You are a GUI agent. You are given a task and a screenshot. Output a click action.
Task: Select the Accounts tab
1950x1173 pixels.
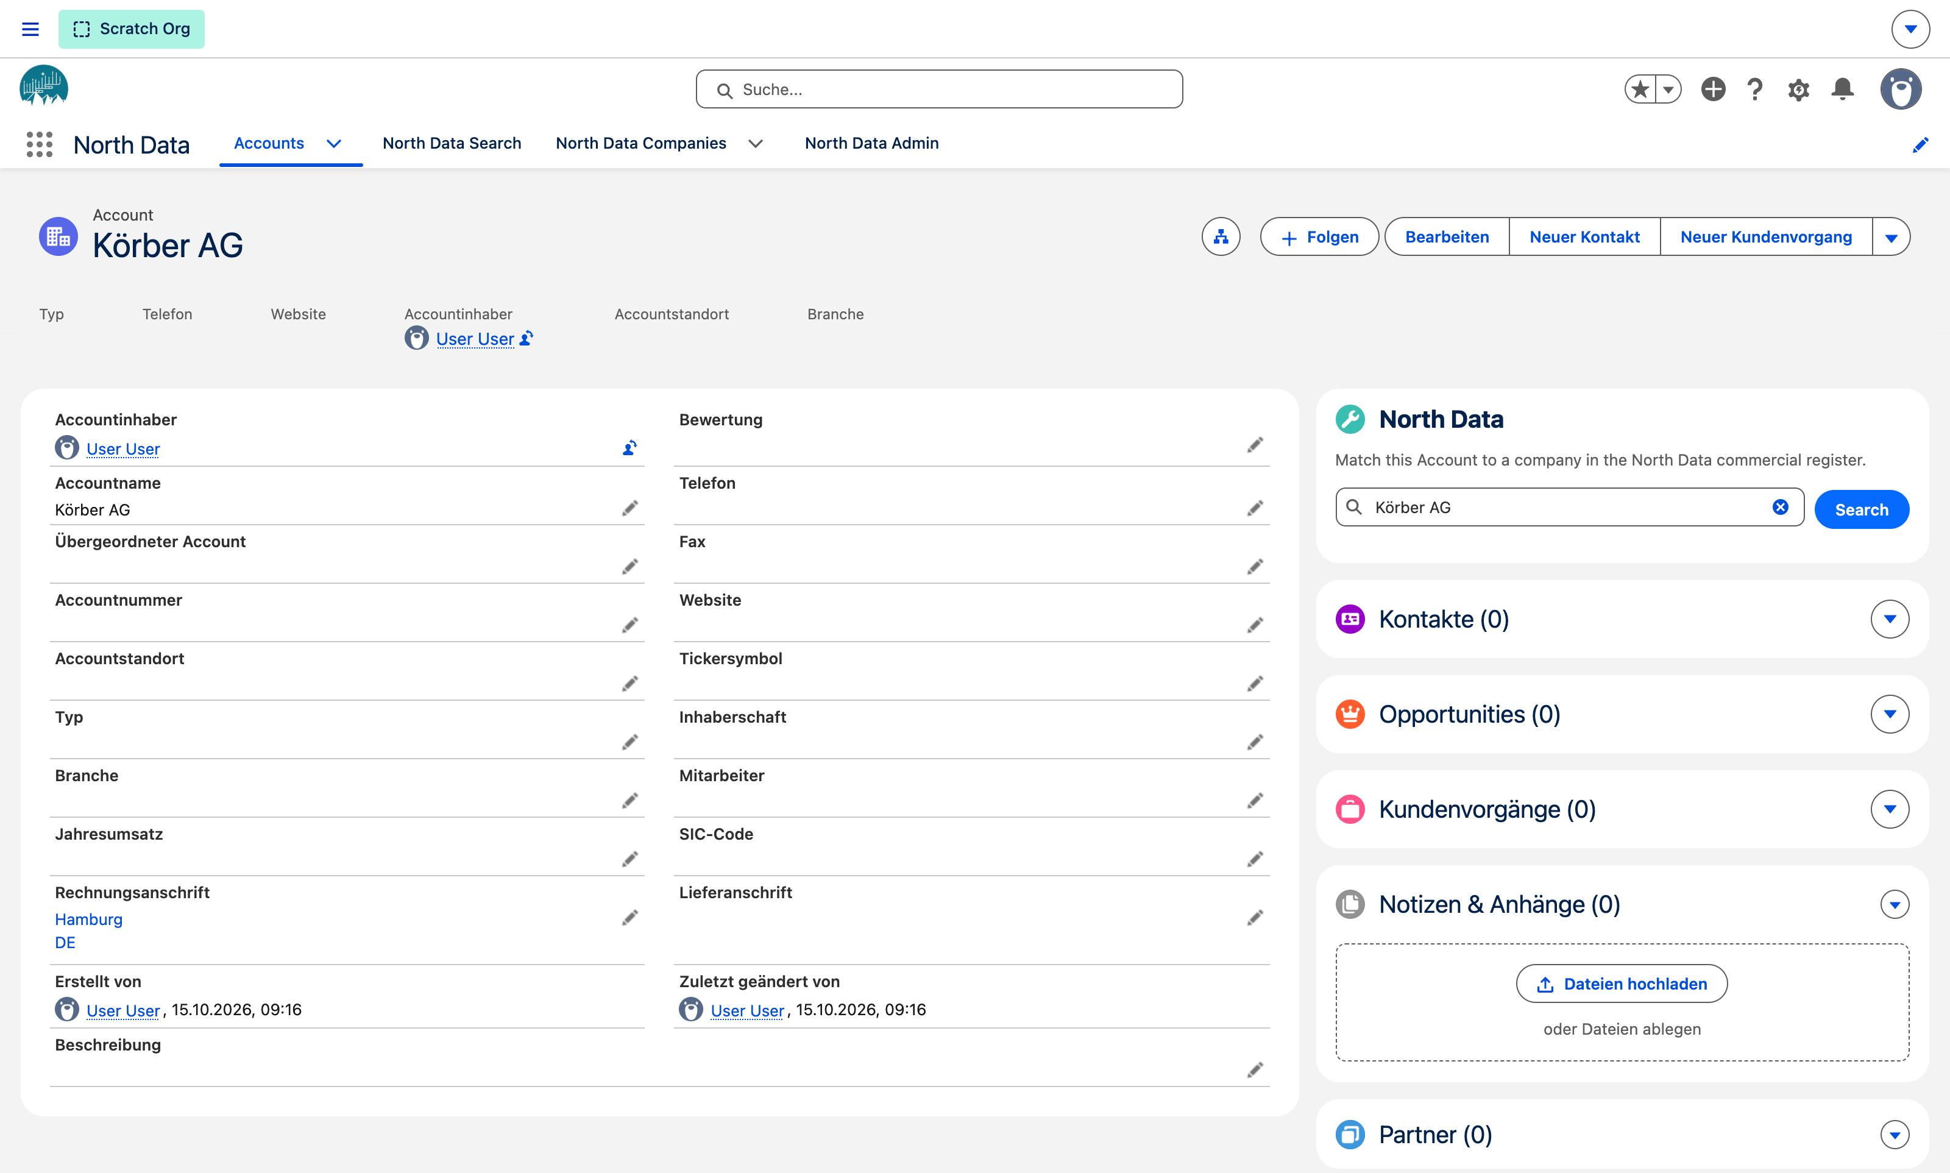coord(269,143)
